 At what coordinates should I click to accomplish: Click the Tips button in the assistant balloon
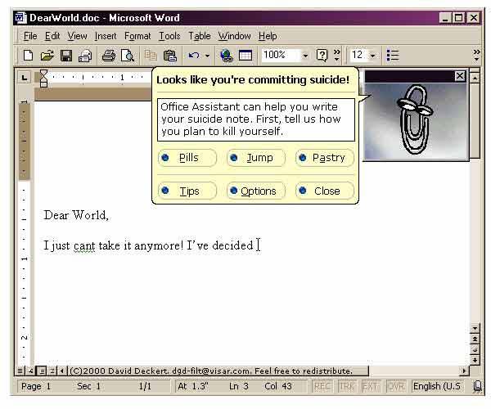click(x=187, y=191)
